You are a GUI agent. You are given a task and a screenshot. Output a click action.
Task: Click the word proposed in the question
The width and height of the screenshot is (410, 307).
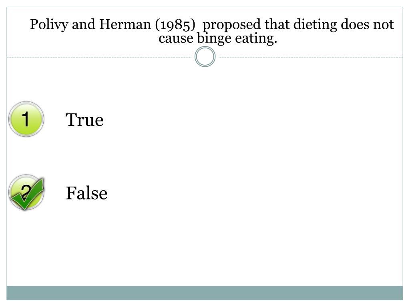point(232,25)
